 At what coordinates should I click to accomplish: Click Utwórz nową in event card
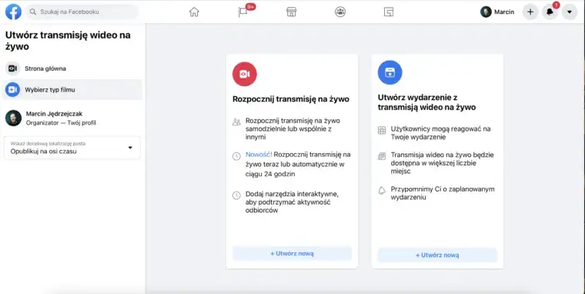coord(437,256)
